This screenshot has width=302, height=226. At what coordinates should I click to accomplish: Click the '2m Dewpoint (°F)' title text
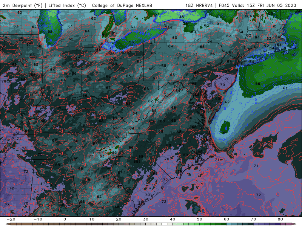tap(23, 5)
